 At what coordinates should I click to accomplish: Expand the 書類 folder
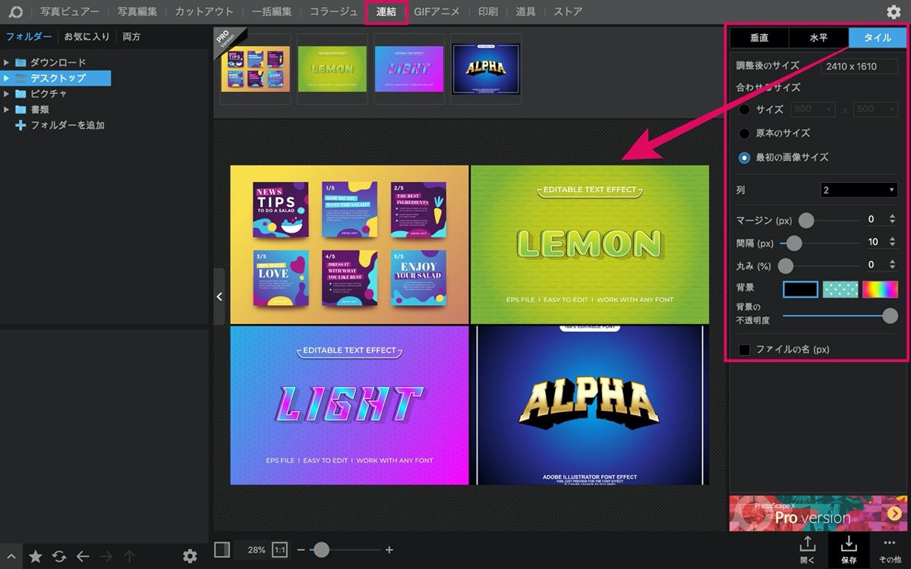coord(7,109)
